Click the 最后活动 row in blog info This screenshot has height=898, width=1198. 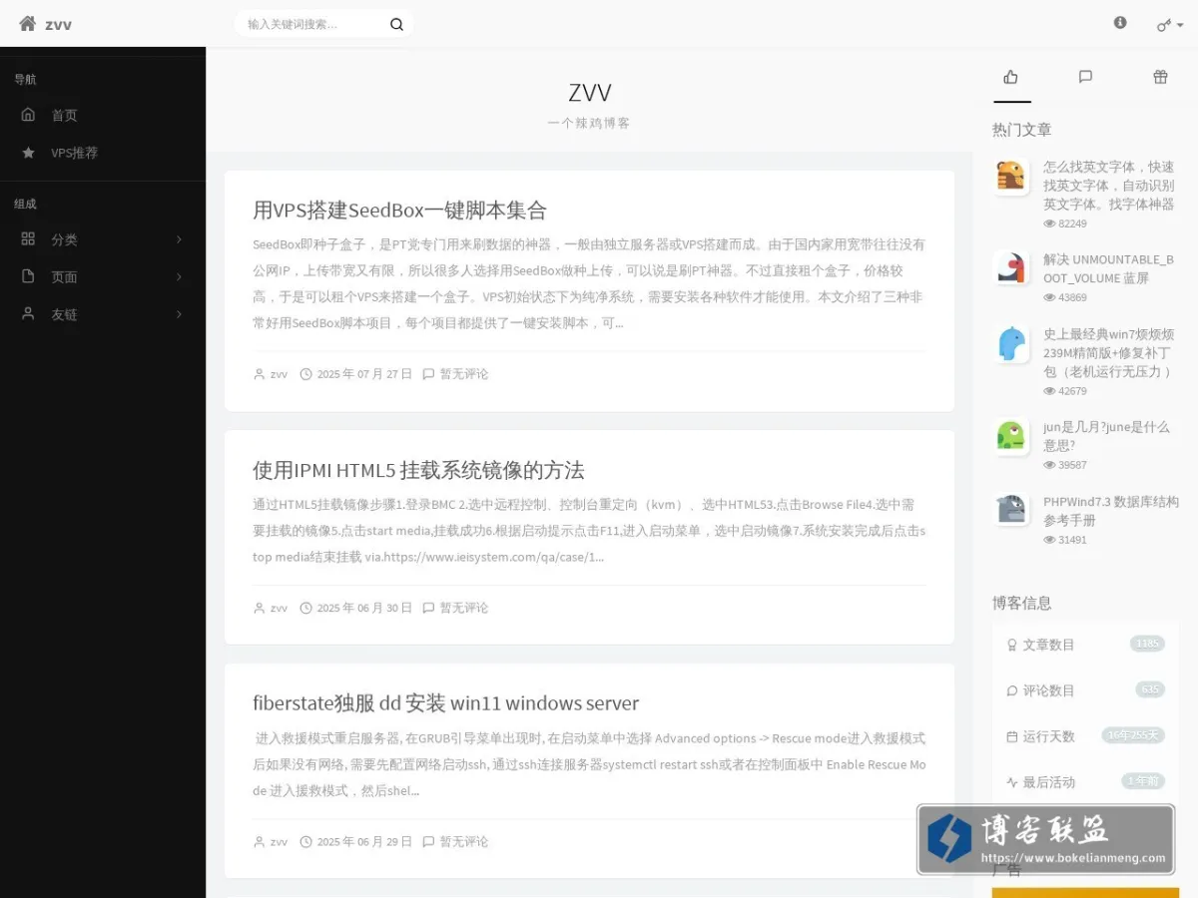point(1085,782)
